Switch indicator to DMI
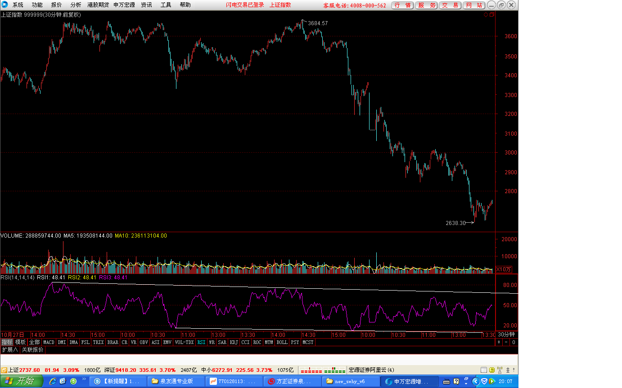This screenshot has width=622, height=388. (62, 342)
